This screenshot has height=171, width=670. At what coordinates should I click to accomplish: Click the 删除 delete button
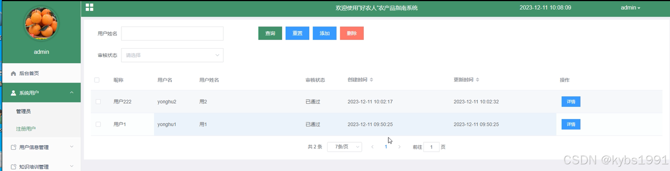click(352, 33)
